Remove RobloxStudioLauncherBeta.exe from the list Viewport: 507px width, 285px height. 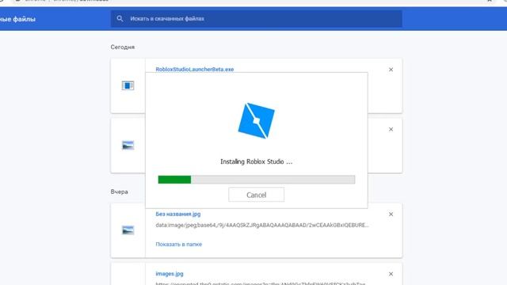click(x=391, y=70)
